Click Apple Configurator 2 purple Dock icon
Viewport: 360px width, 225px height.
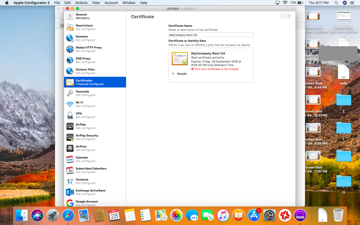pyautogui.click(x=300, y=215)
